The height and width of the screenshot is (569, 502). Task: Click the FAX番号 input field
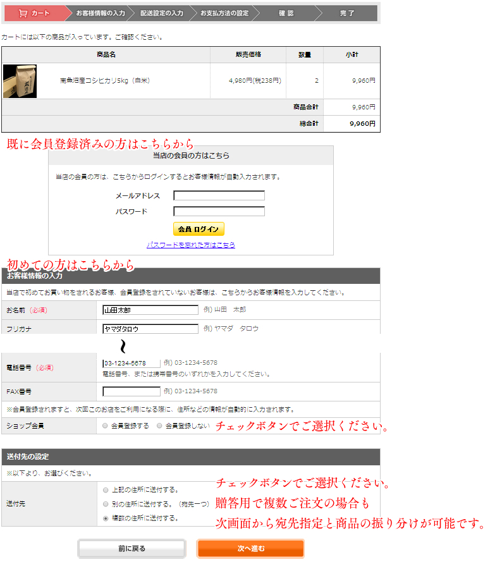(x=132, y=391)
